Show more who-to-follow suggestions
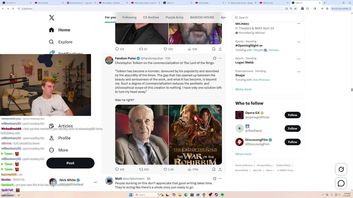This screenshot has width=353, height=198. (x=243, y=154)
